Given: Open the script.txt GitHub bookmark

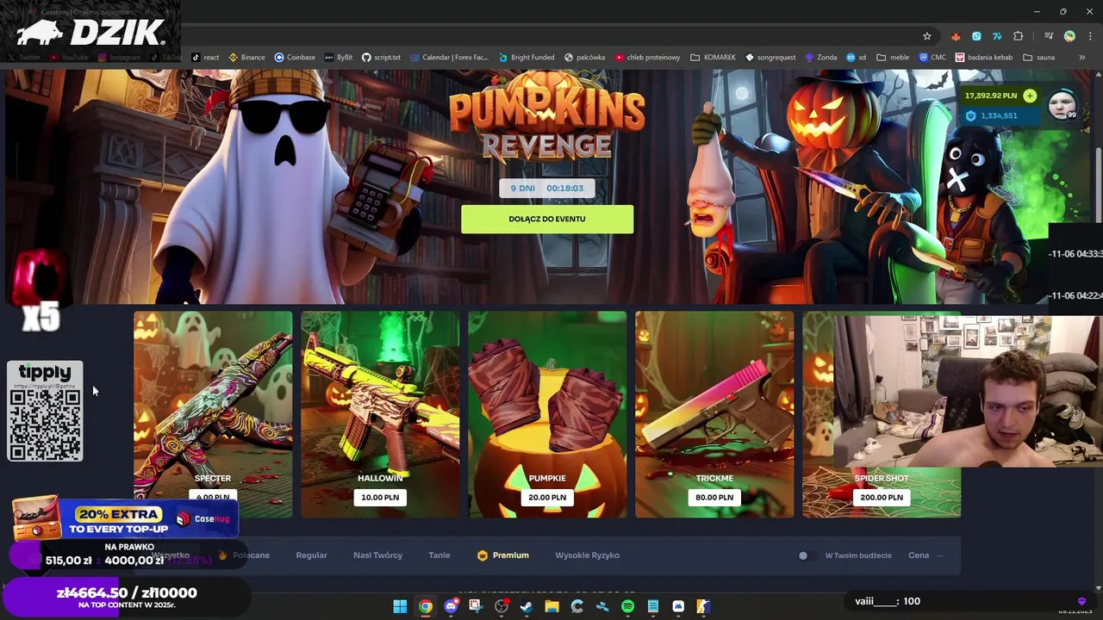Looking at the screenshot, I should [x=381, y=58].
